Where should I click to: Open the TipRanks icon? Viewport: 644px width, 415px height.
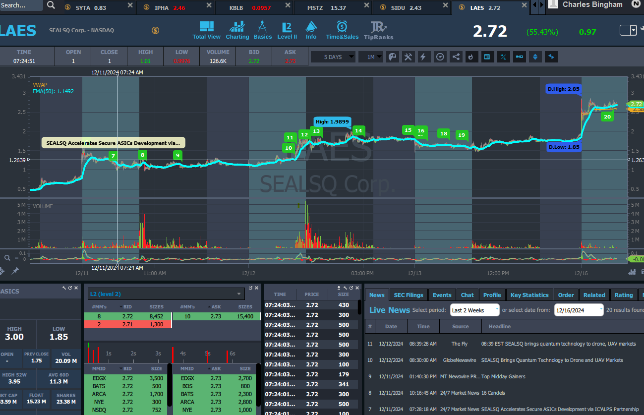pos(378,30)
